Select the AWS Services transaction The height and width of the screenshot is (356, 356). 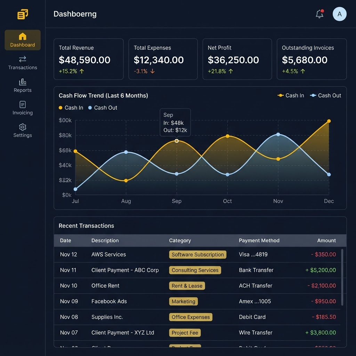tap(197, 254)
